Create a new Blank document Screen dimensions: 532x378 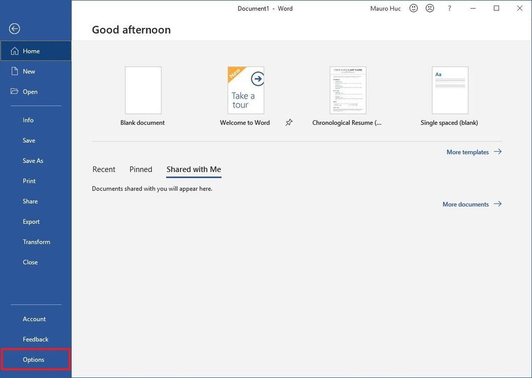143,90
